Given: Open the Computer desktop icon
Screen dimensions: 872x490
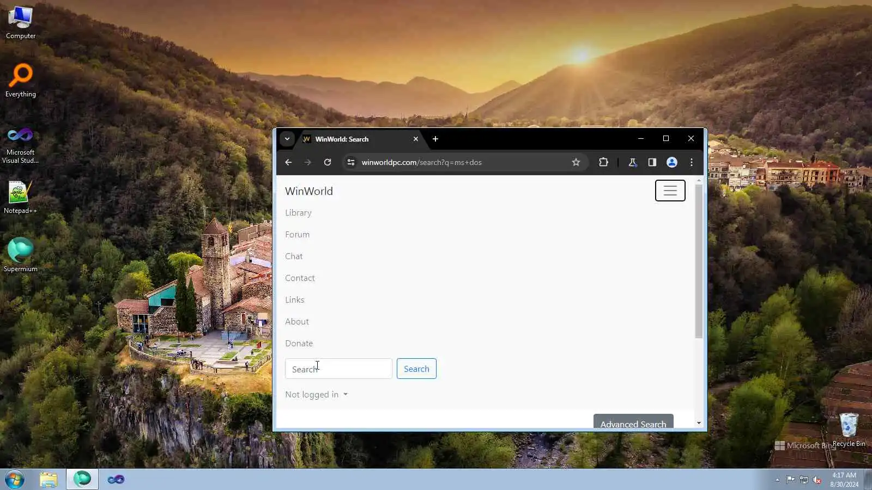Looking at the screenshot, I should pyautogui.click(x=21, y=23).
